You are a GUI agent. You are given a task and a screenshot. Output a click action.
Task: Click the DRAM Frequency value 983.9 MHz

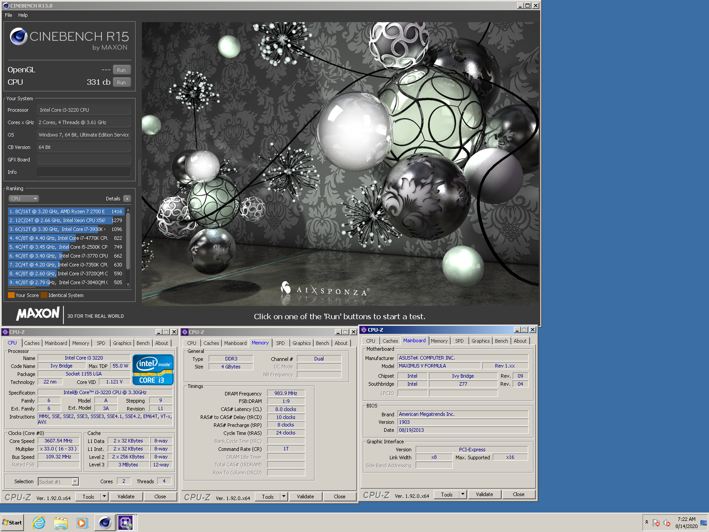click(x=286, y=393)
